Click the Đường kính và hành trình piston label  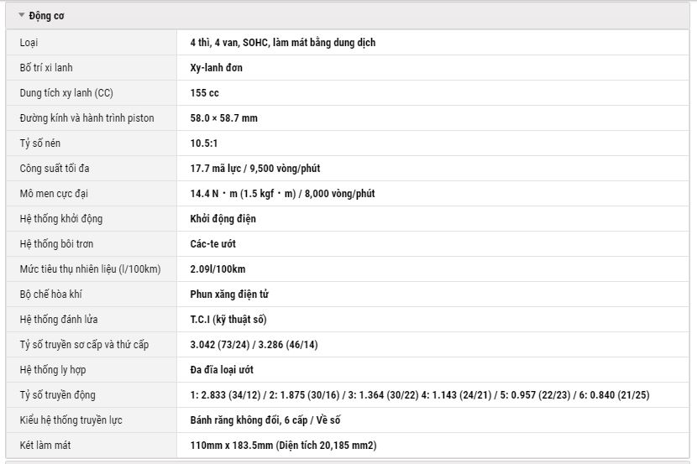[86, 118]
